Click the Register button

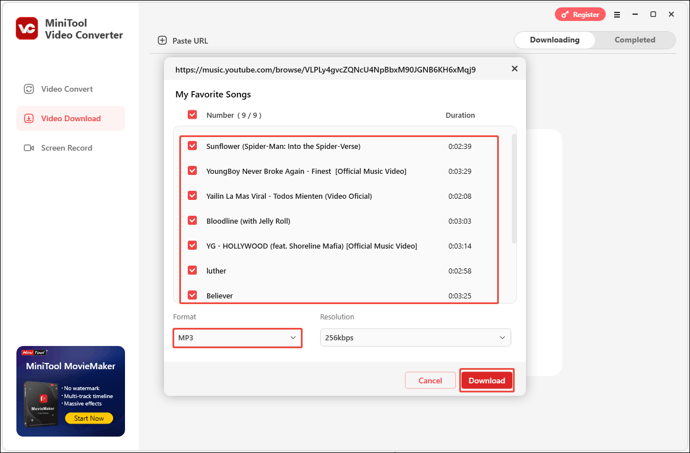(580, 15)
